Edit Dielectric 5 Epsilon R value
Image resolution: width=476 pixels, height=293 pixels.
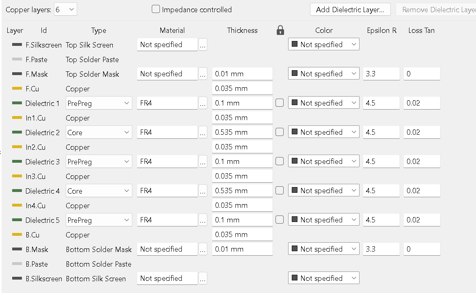[381, 220]
